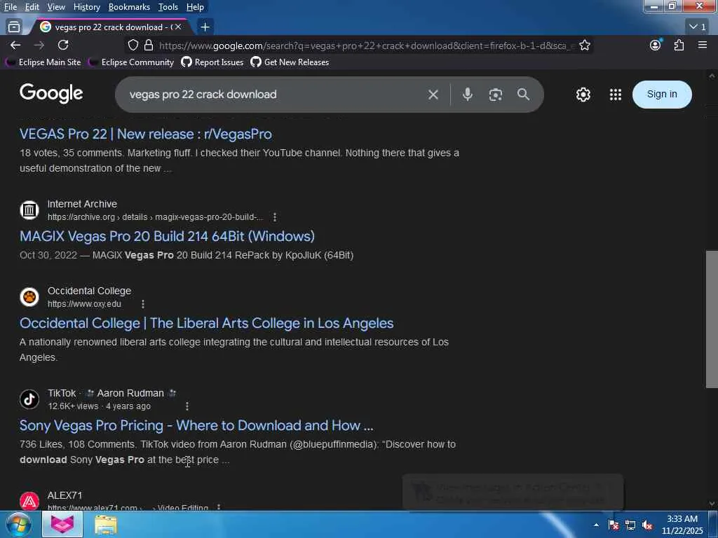Open the Google apps grid

[x=616, y=95]
